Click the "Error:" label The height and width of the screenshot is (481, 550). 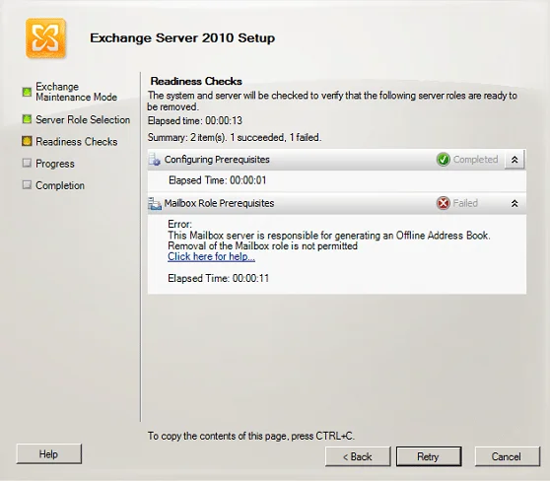pos(179,224)
